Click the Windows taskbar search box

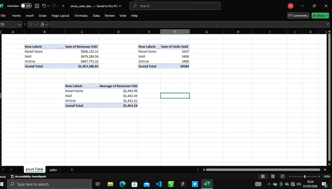[x=50, y=184]
